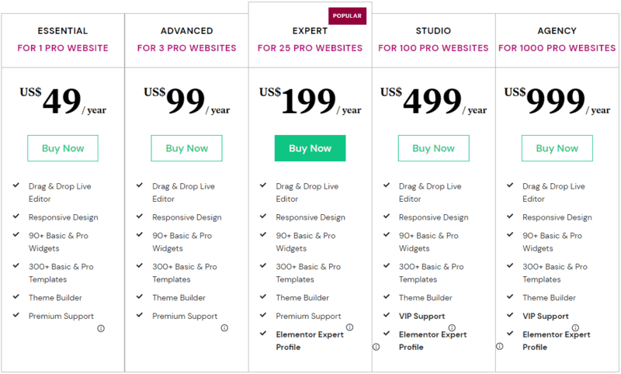Buy the Agency US$999 plan
Viewport: 621px width, 374px height.
[x=557, y=148]
